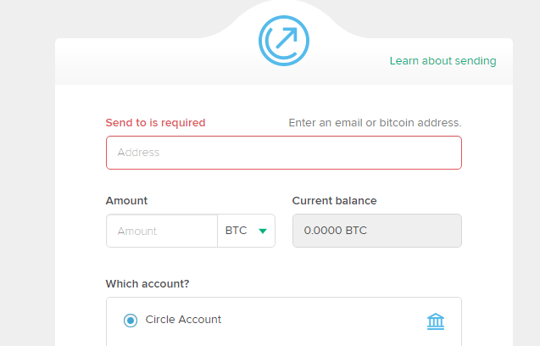Click the Which account? heading
This screenshot has height=346, width=540.
pos(148,283)
